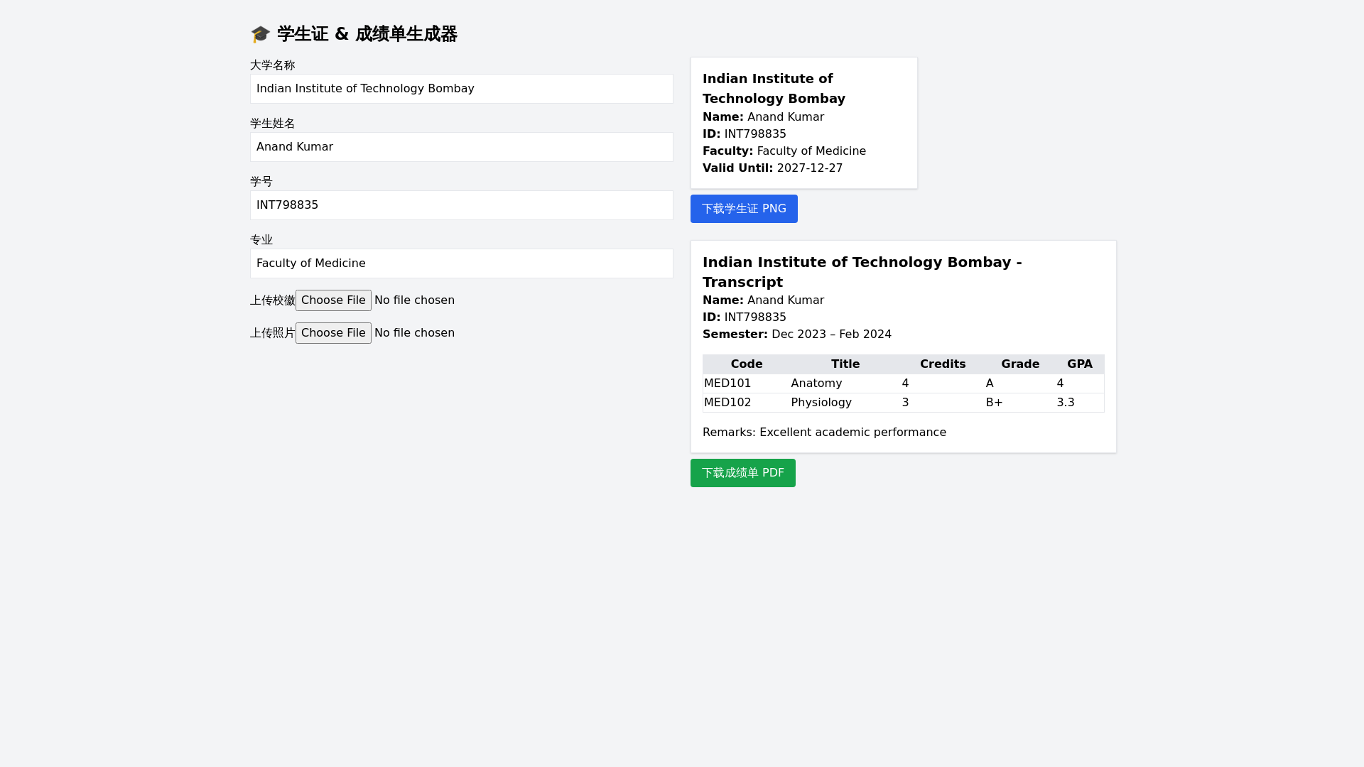The image size is (1364, 767).
Task: Click the ID line in the transcript
Action: [745, 317]
